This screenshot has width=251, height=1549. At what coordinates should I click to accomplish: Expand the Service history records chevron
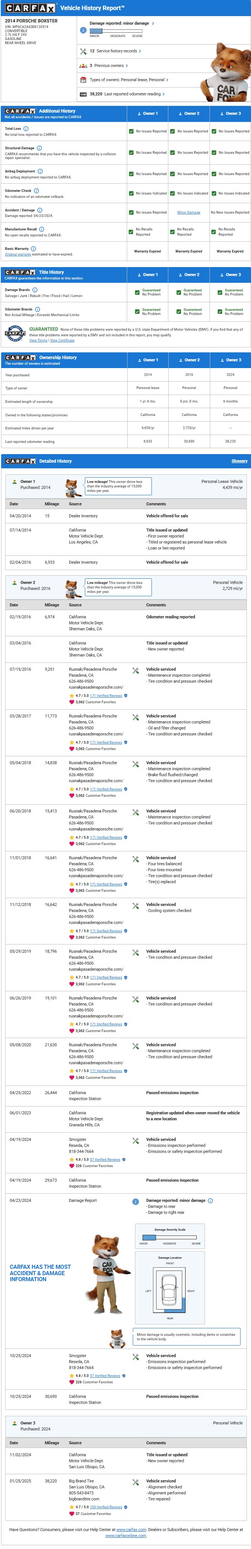click(140, 51)
